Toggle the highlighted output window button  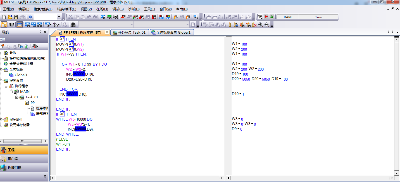[19, 25]
